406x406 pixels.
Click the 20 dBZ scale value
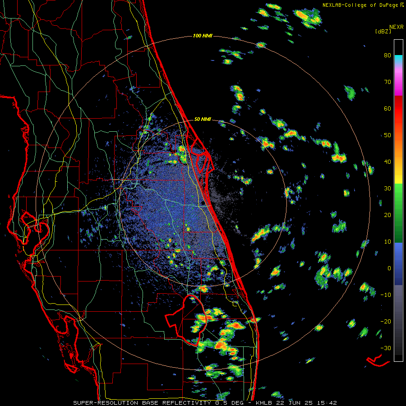[388, 215]
